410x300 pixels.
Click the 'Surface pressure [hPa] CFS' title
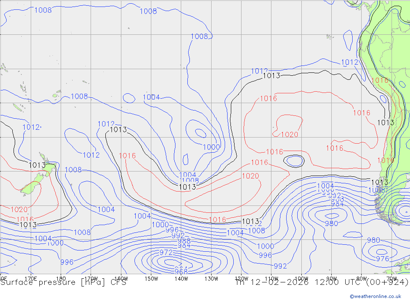coord(64,282)
